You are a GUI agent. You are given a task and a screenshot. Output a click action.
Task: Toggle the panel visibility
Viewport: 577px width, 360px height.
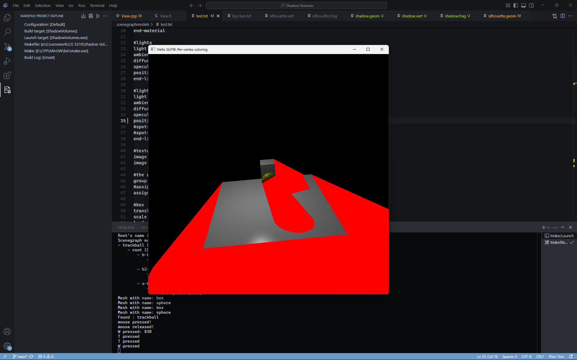pyautogui.click(x=523, y=5)
